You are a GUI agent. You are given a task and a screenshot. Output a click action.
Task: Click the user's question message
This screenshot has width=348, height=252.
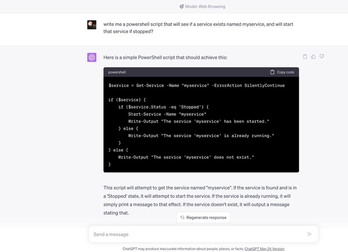[x=197, y=28]
